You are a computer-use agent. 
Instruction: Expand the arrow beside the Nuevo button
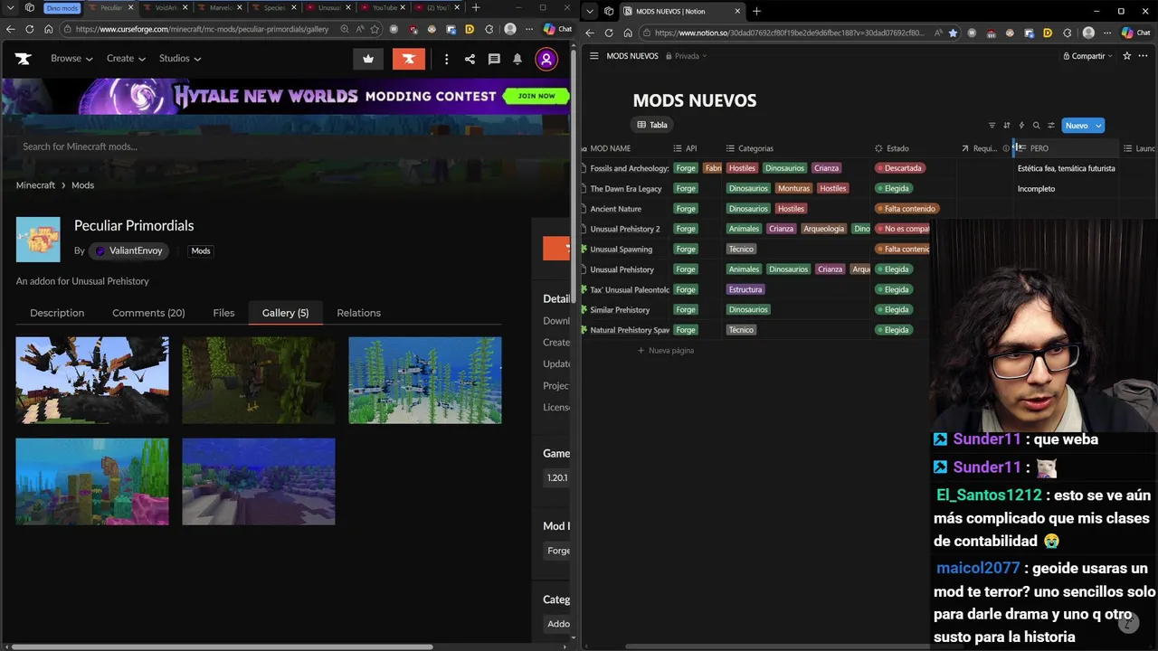(1098, 126)
